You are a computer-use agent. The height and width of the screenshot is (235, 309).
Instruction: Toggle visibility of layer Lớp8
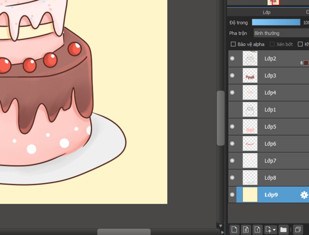point(232,178)
